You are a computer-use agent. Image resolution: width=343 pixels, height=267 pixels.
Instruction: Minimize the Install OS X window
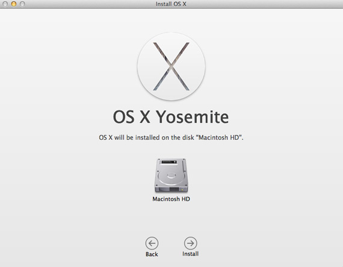[14, 4]
